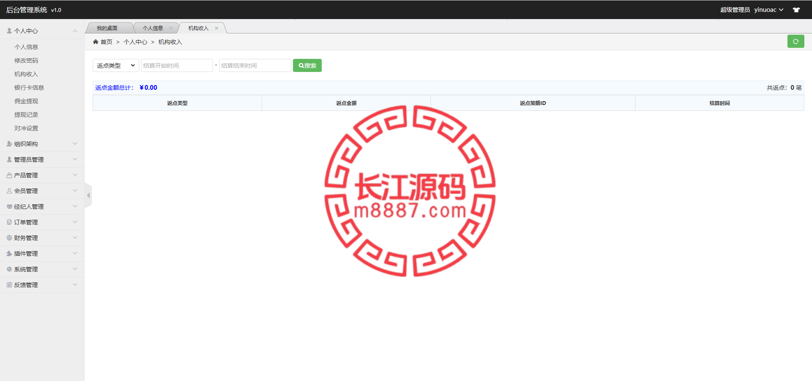
Task: Expand the 经纪人管理 menu chevron
Action: [x=75, y=207]
